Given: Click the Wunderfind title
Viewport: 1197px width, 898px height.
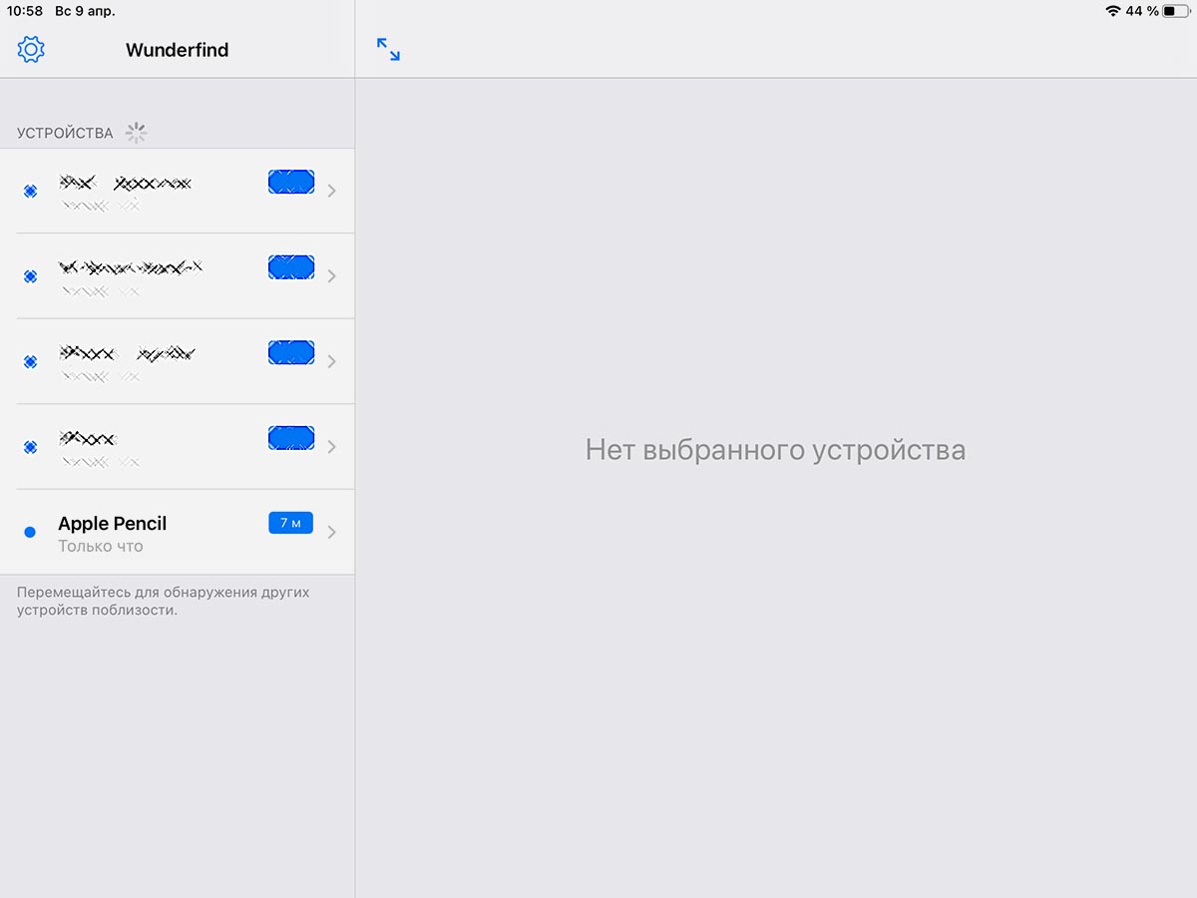Looking at the screenshot, I should (178, 50).
